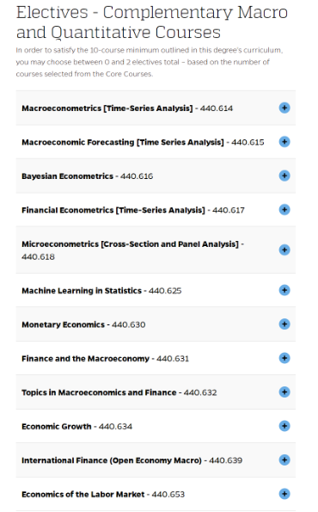Viewport: 318px width, 512px height.
Task: Click the plus icon for Economic Growth 440.634
Action: (284, 426)
